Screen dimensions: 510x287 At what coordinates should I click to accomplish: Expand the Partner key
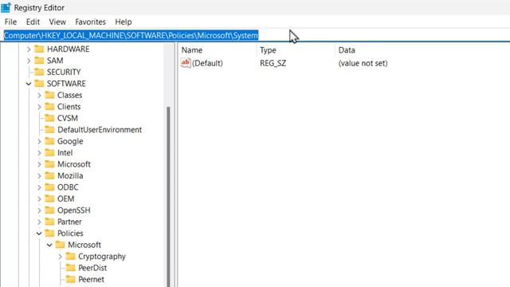point(39,222)
